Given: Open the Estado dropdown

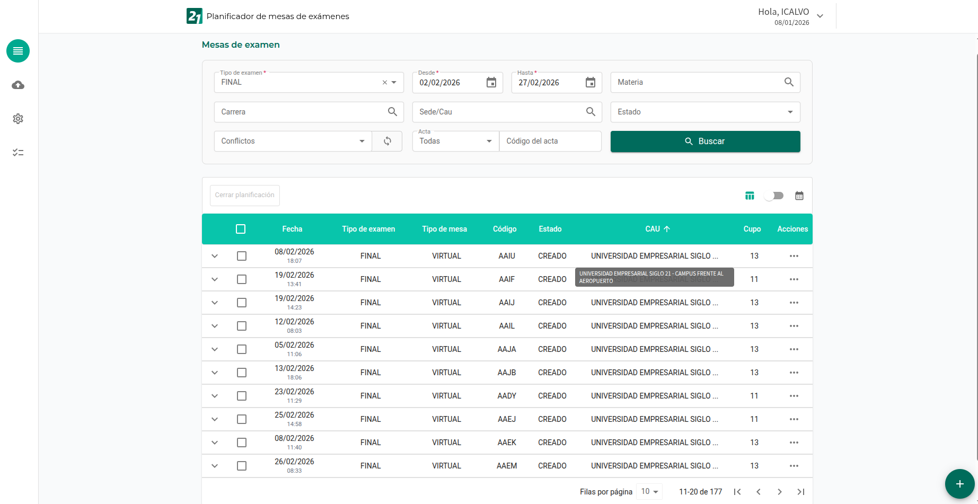Looking at the screenshot, I should 704,112.
